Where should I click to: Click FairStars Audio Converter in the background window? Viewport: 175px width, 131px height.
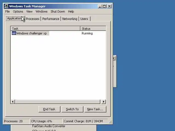pyautogui.click(x=49, y=126)
